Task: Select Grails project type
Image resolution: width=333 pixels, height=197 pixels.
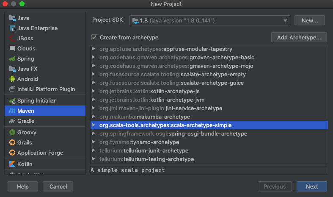Action: [45, 142]
